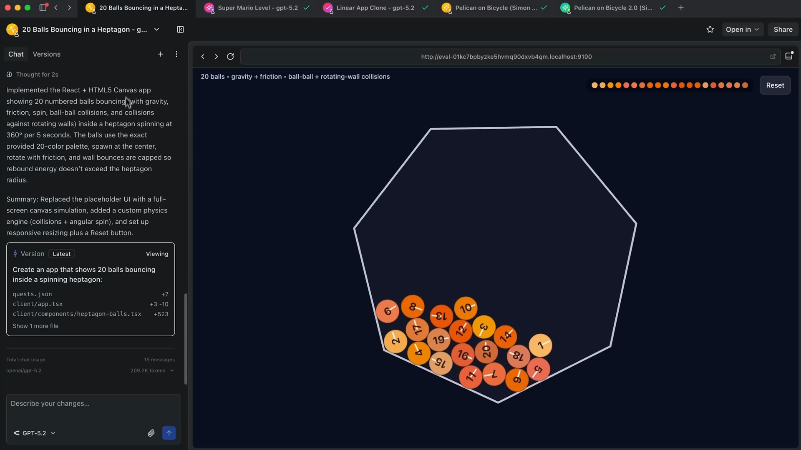Switch to the Chat tab
This screenshot has height=450, width=801.
pyautogui.click(x=16, y=54)
